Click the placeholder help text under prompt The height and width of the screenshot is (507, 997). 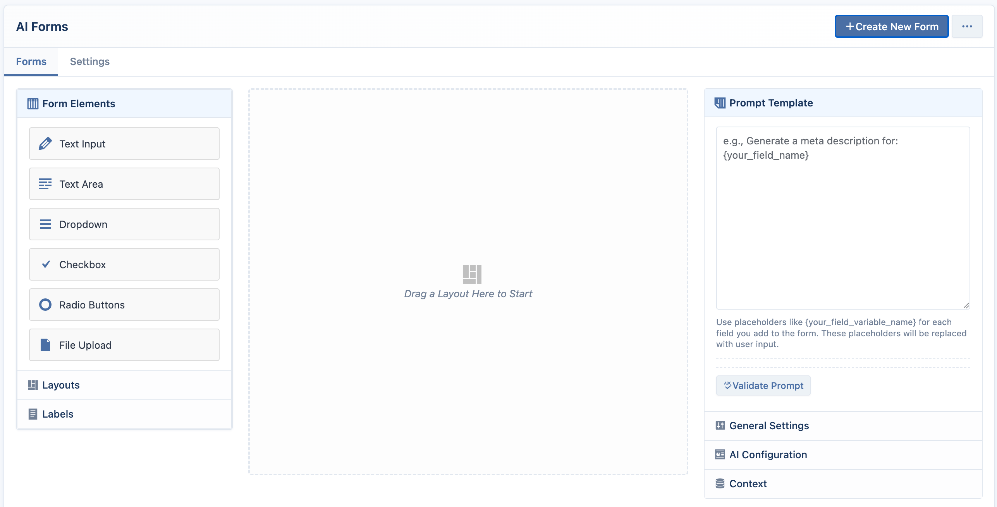(841, 333)
